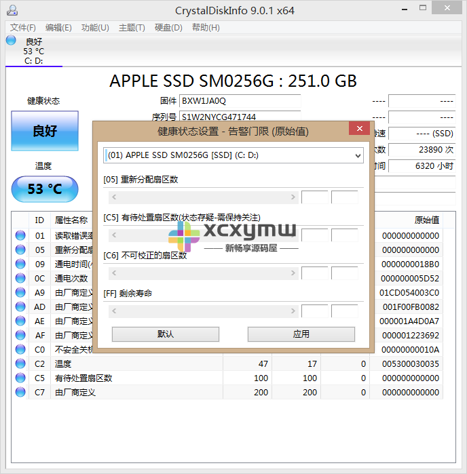This screenshot has width=467, height=474.
Task: Click the status orb for row A9
Action: pos(20,292)
